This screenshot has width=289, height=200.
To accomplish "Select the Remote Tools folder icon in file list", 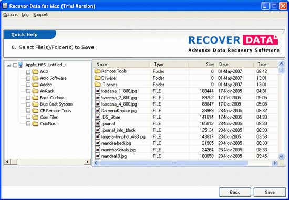I will [97, 71].
